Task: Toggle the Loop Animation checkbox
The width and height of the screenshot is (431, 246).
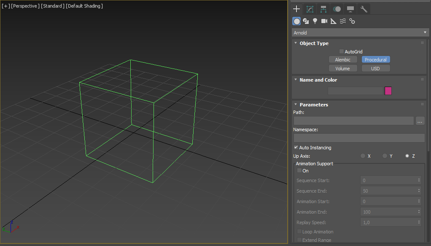Action: pyautogui.click(x=299, y=231)
